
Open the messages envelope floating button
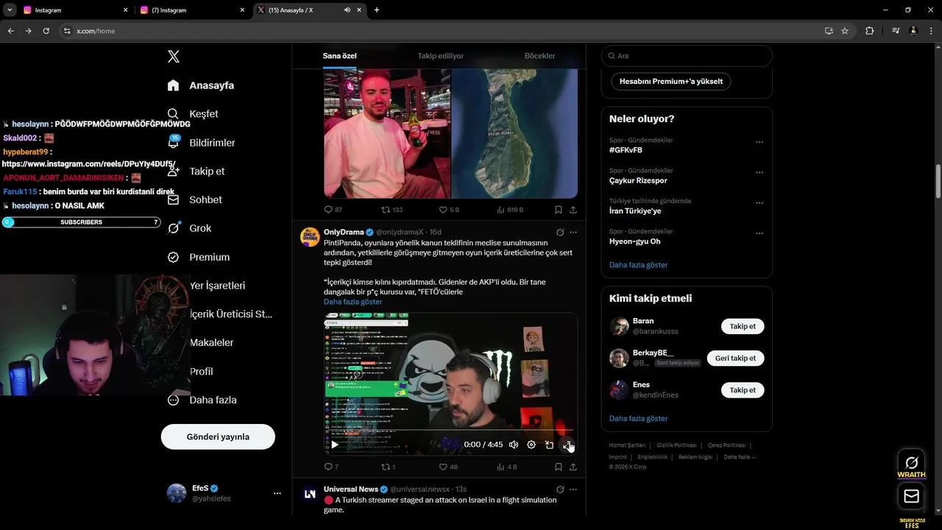click(x=911, y=497)
